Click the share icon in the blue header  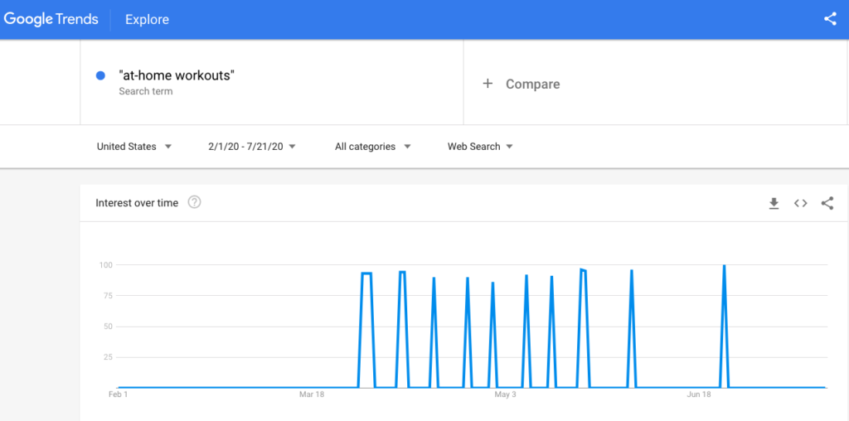(x=830, y=19)
